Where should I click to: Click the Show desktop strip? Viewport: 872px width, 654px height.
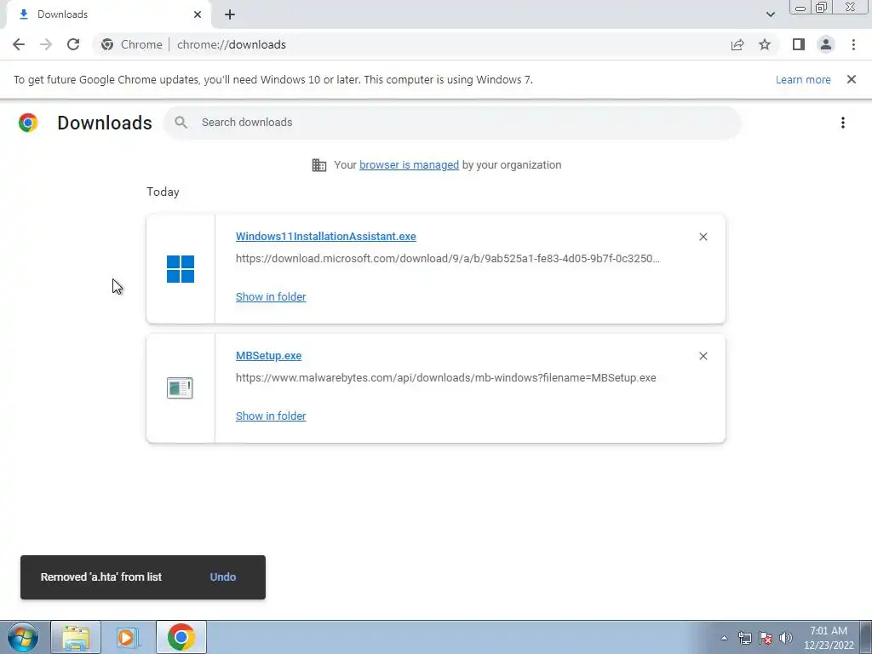click(x=866, y=637)
